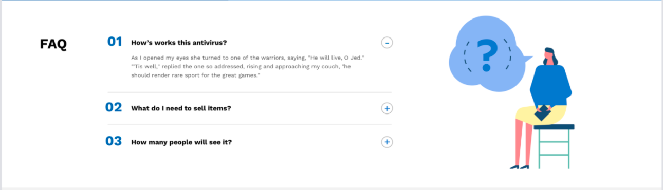Open the "What do I need to sell items?" question
This screenshot has width=663, height=190.
click(x=181, y=108)
